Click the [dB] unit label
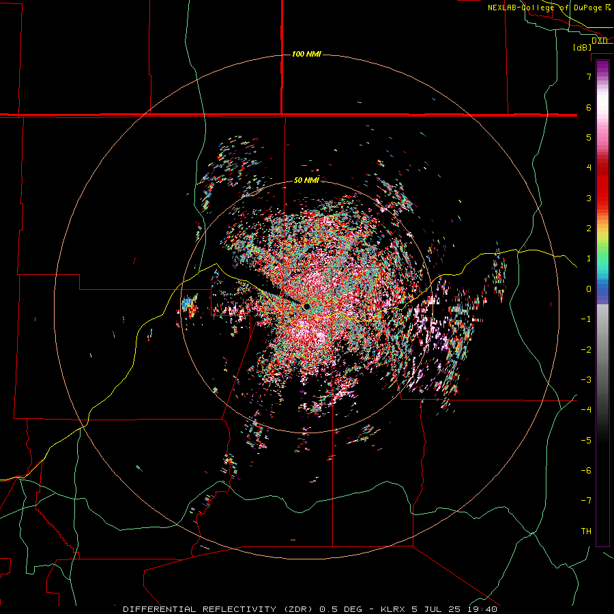 [x=583, y=48]
